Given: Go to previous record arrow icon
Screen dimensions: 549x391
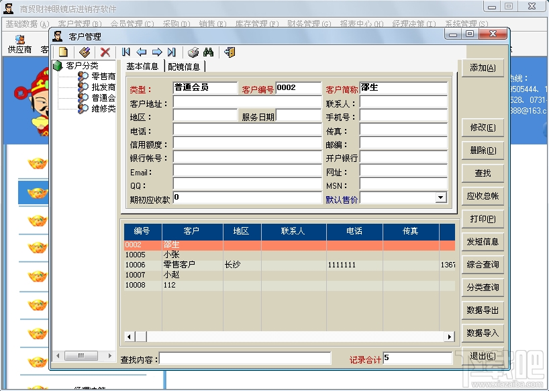Looking at the screenshot, I should [142, 52].
